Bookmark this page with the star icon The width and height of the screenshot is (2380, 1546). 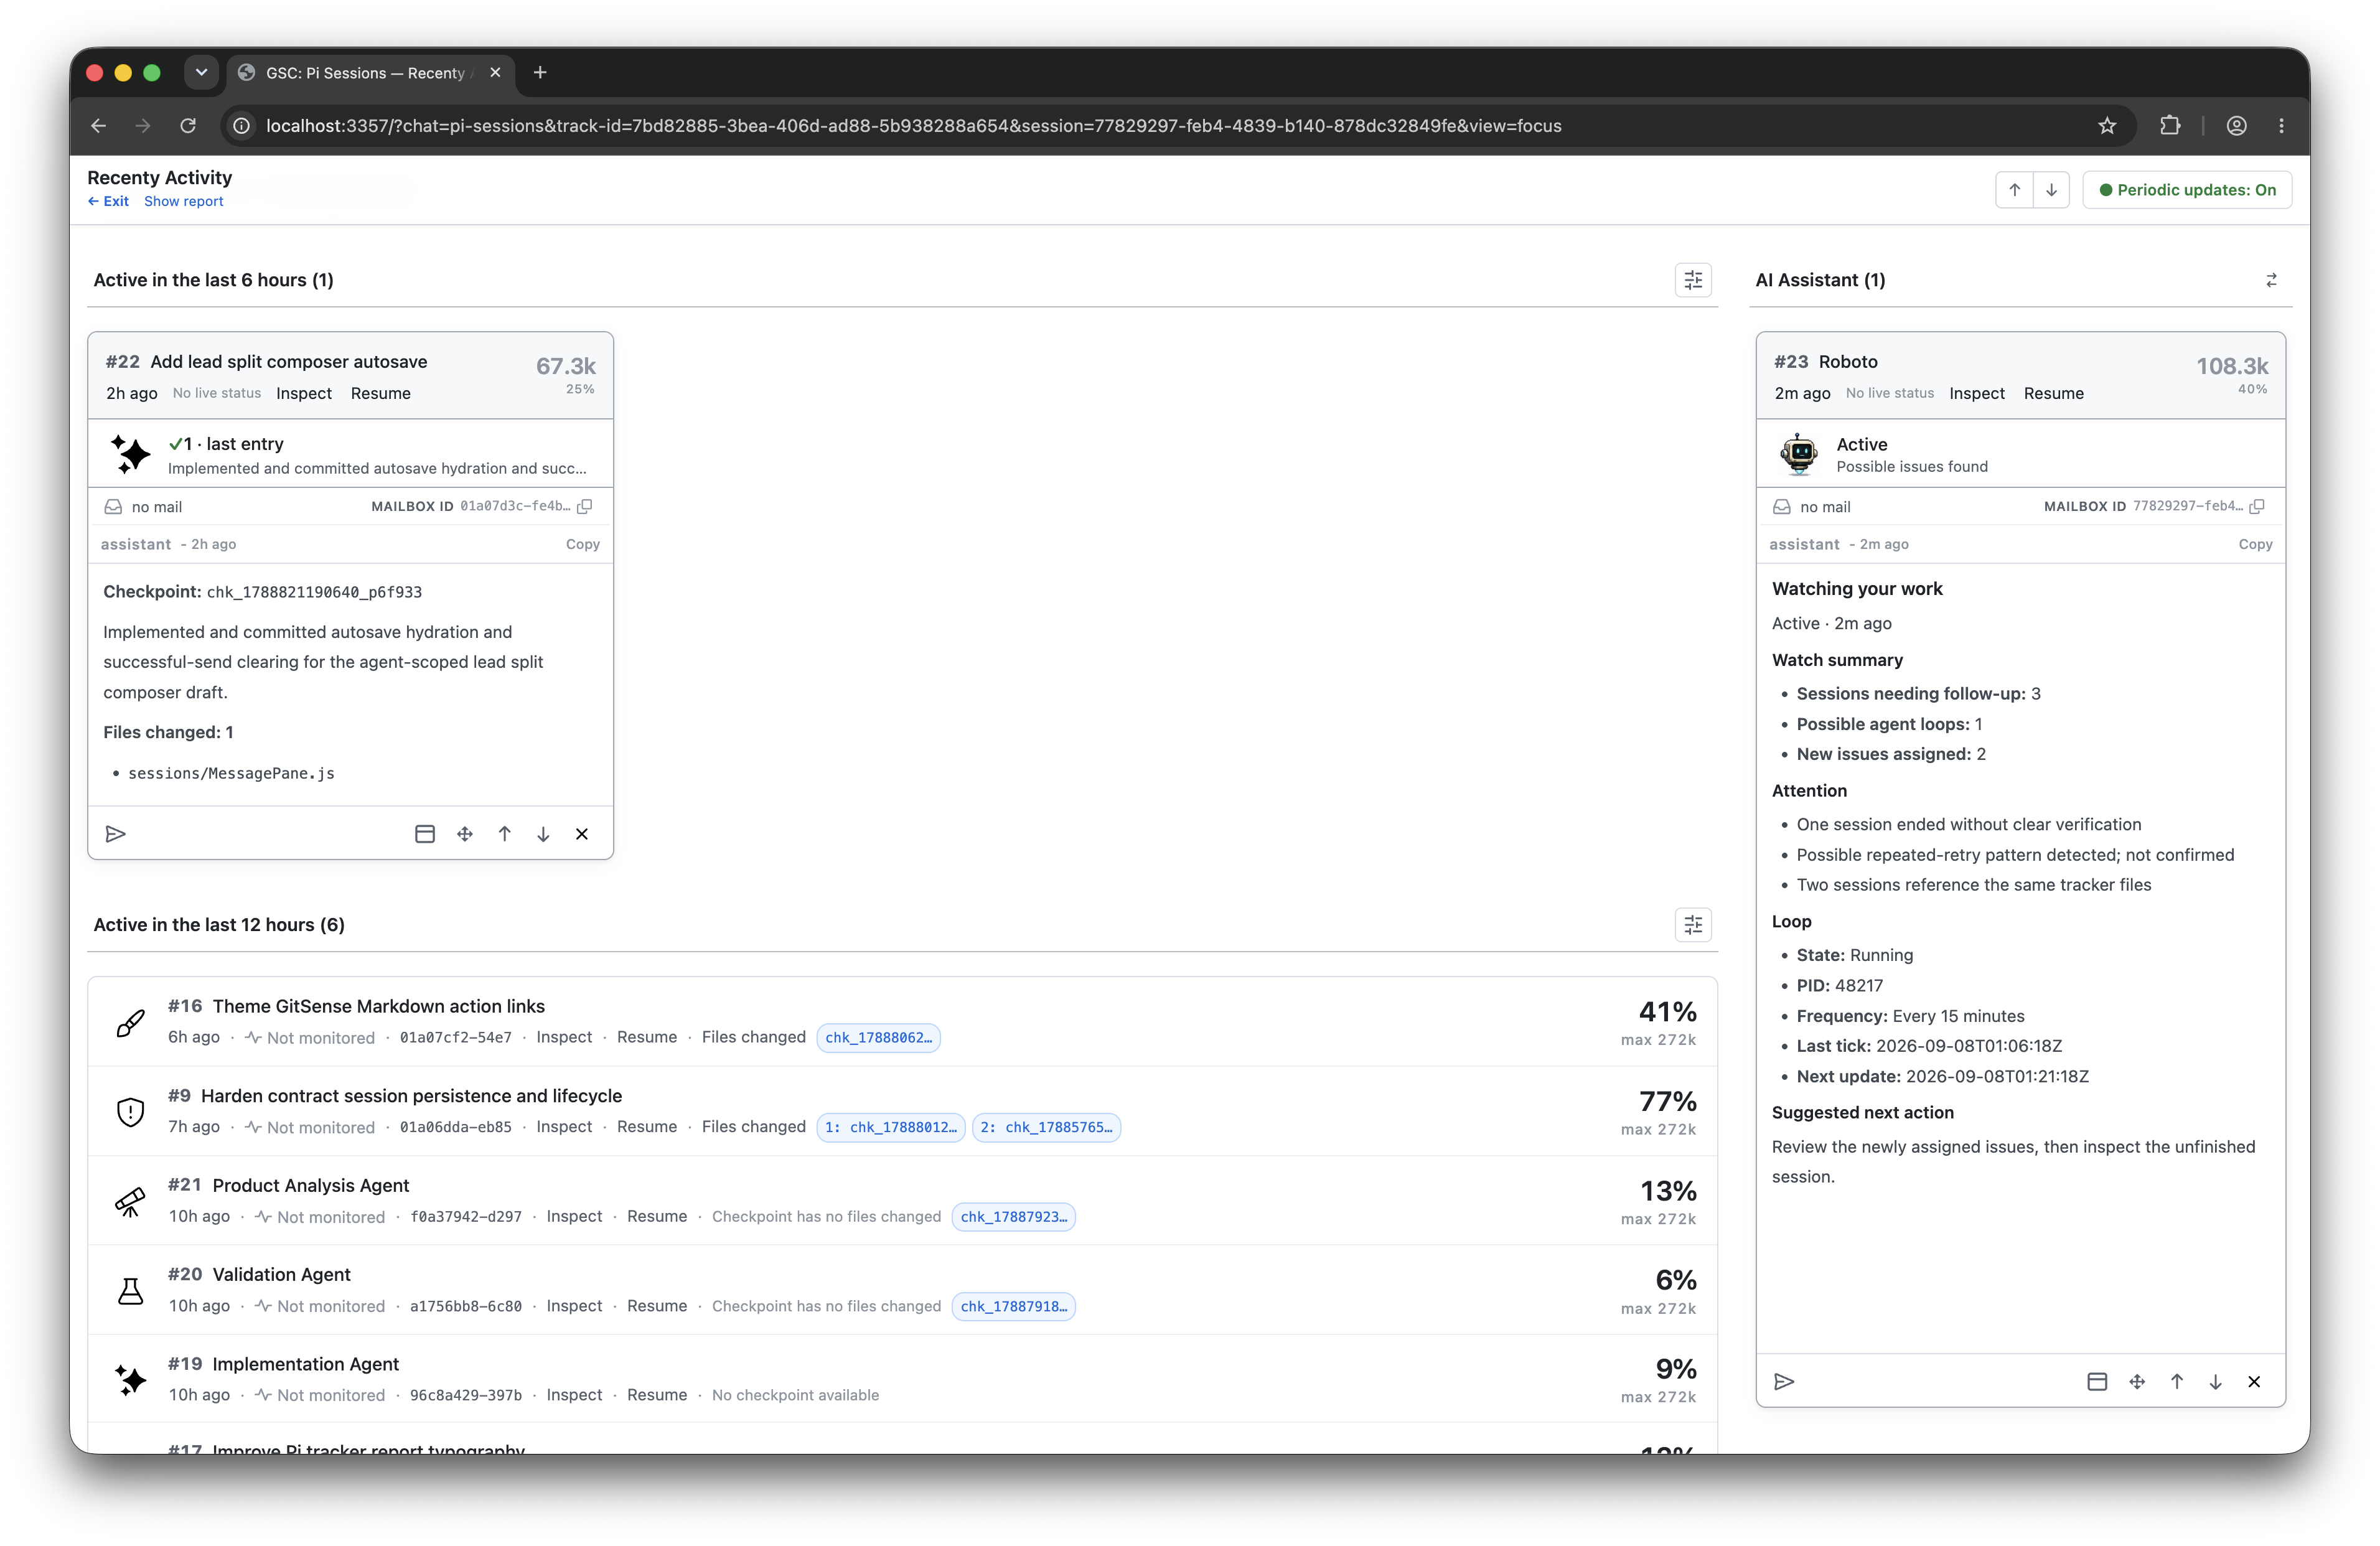coord(2107,126)
